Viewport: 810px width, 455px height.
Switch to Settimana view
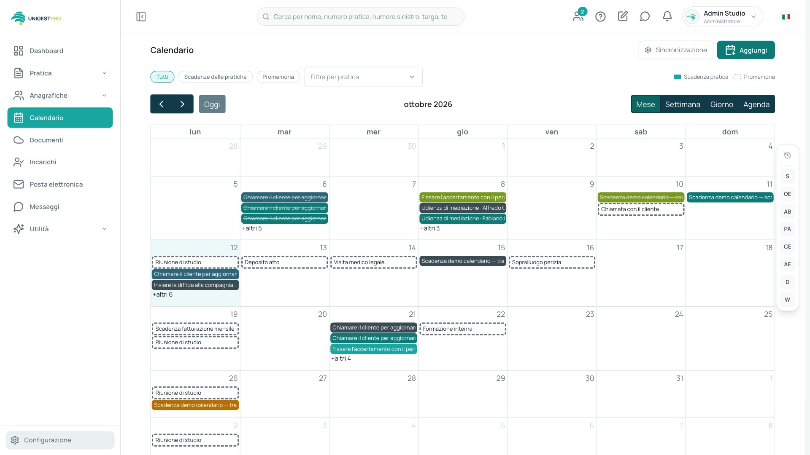pos(683,104)
